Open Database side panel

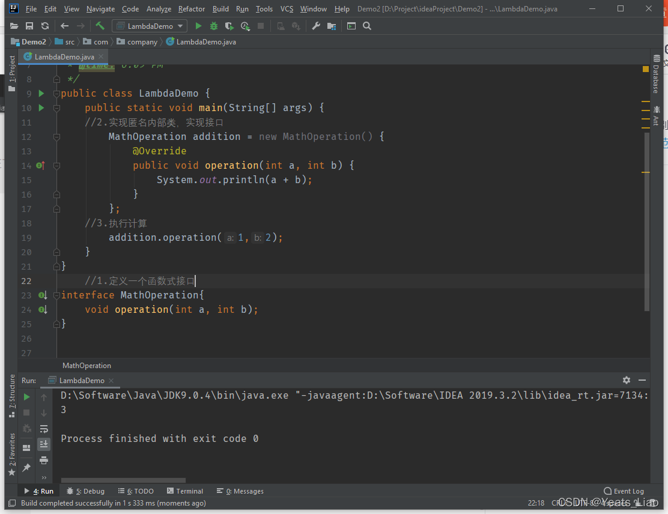tap(656, 74)
